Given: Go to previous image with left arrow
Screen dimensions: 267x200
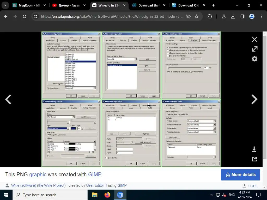Looking at the screenshot, I should pyautogui.click(x=8, y=99).
